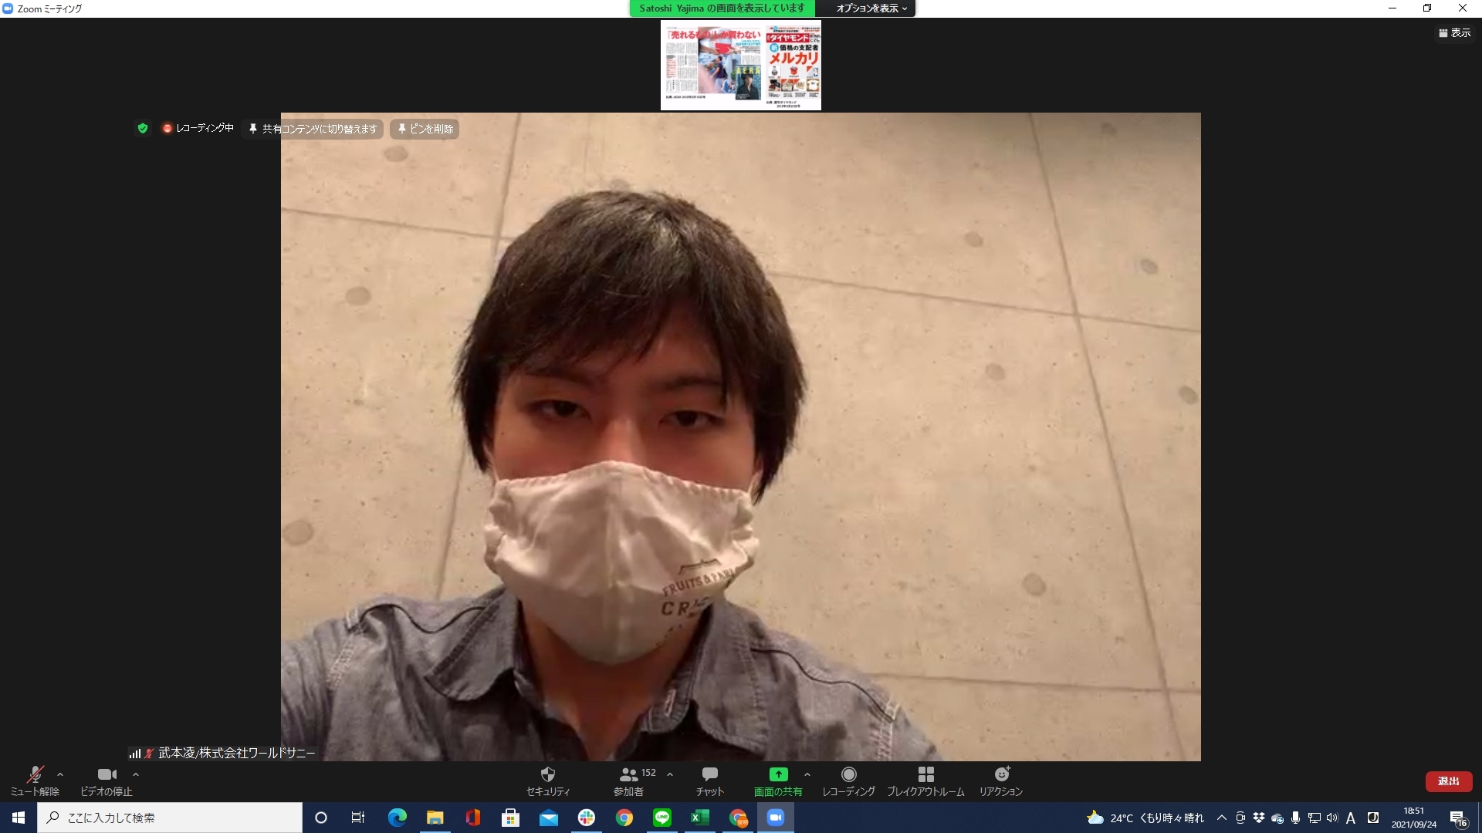Click the 表示 view layout button
This screenshot has height=833, width=1482.
[1454, 32]
